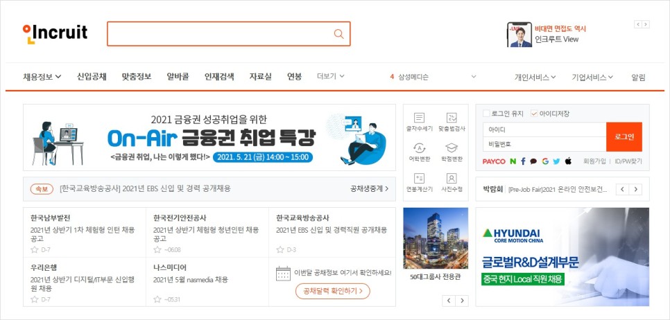Open the 맞춤정보 menu
670x320 pixels.
(137, 77)
